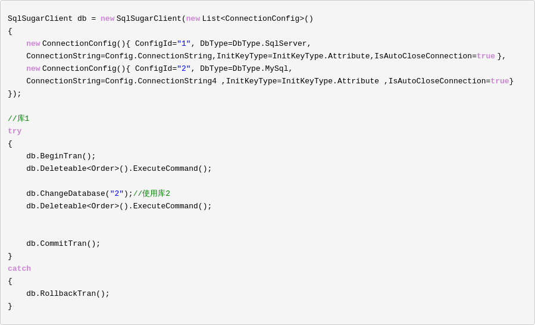
Task: Place cursor on db.CommitTran() line
Action: click(63, 244)
